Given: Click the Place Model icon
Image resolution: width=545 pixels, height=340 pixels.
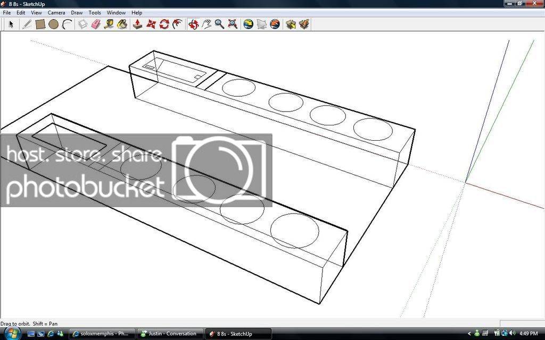Looking at the screenshot, I should click(275, 24).
